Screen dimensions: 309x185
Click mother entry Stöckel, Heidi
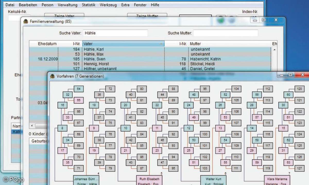click(x=202, y=64)
